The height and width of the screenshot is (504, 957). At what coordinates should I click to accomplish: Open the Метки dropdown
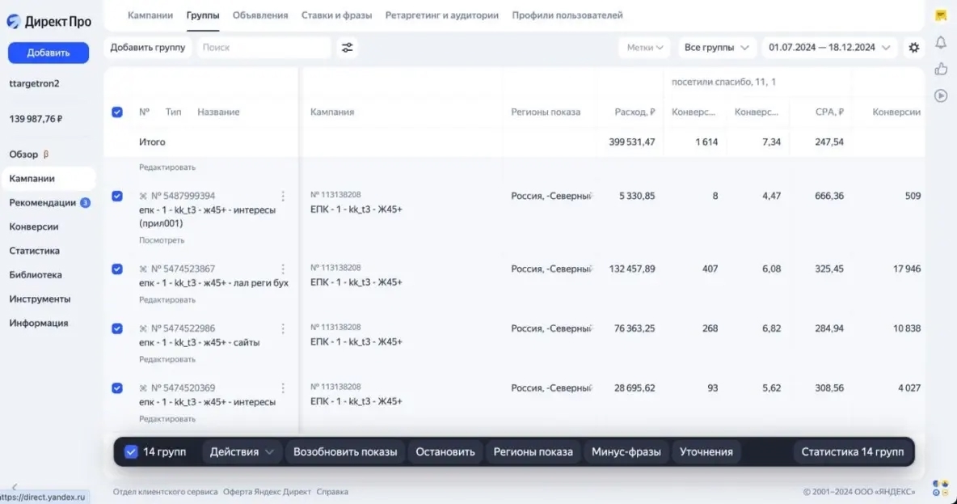coord(644,48)
